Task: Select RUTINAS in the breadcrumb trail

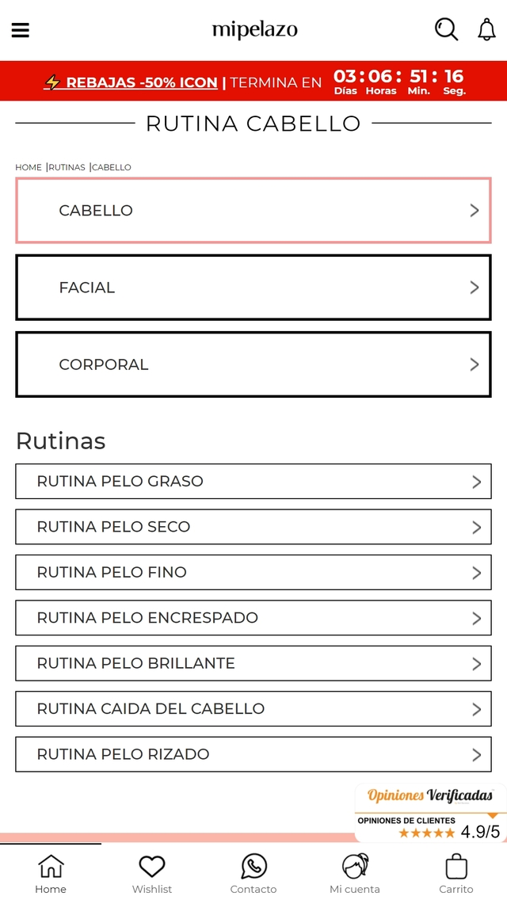Action: point(67,167)
